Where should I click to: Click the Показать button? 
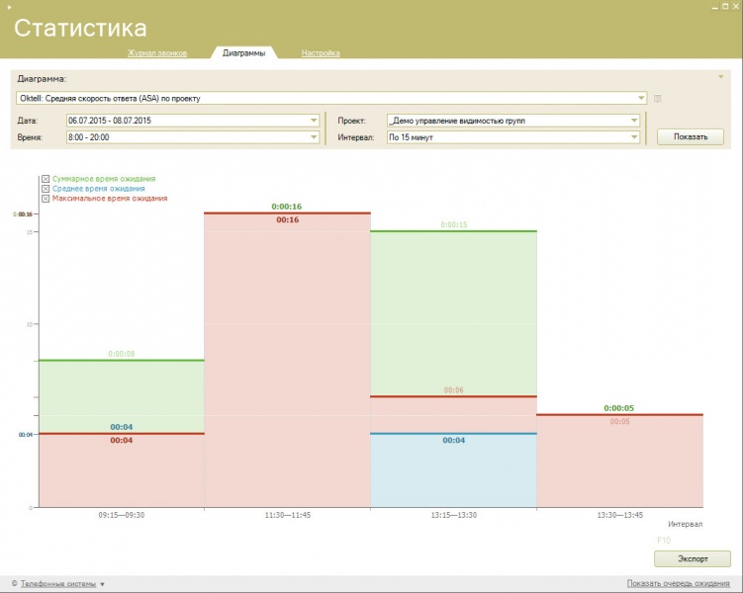pos(690,136)
